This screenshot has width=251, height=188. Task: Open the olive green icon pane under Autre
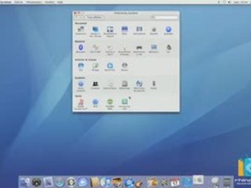pyautogui.click(x=110, y=104)
